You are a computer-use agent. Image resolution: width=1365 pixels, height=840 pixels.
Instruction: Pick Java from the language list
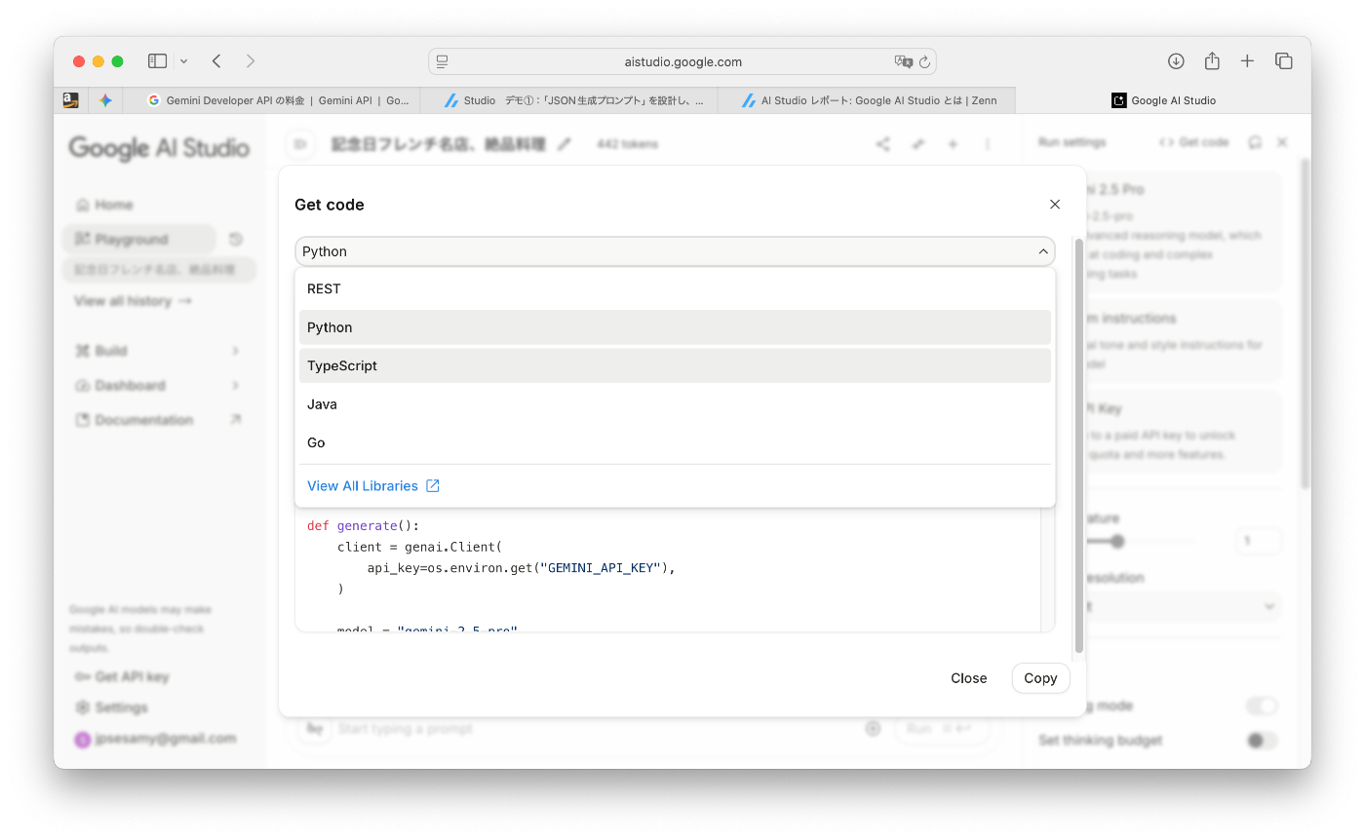click(x=675, y=403)
